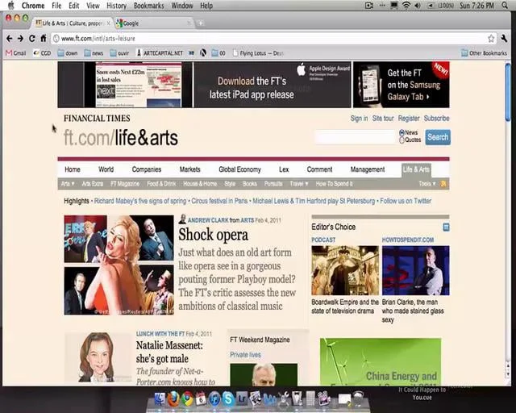Open a new tab with the plus button
Viewport: 516px width, 413px height.
[201, 23]
